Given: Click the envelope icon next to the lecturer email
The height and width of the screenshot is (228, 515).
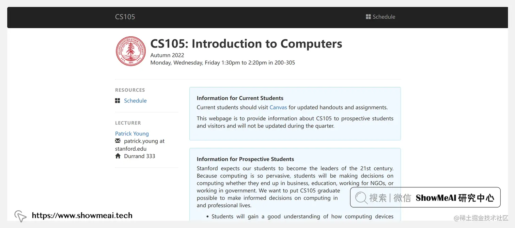Looking at the screenshot, I should pos(117,141).
